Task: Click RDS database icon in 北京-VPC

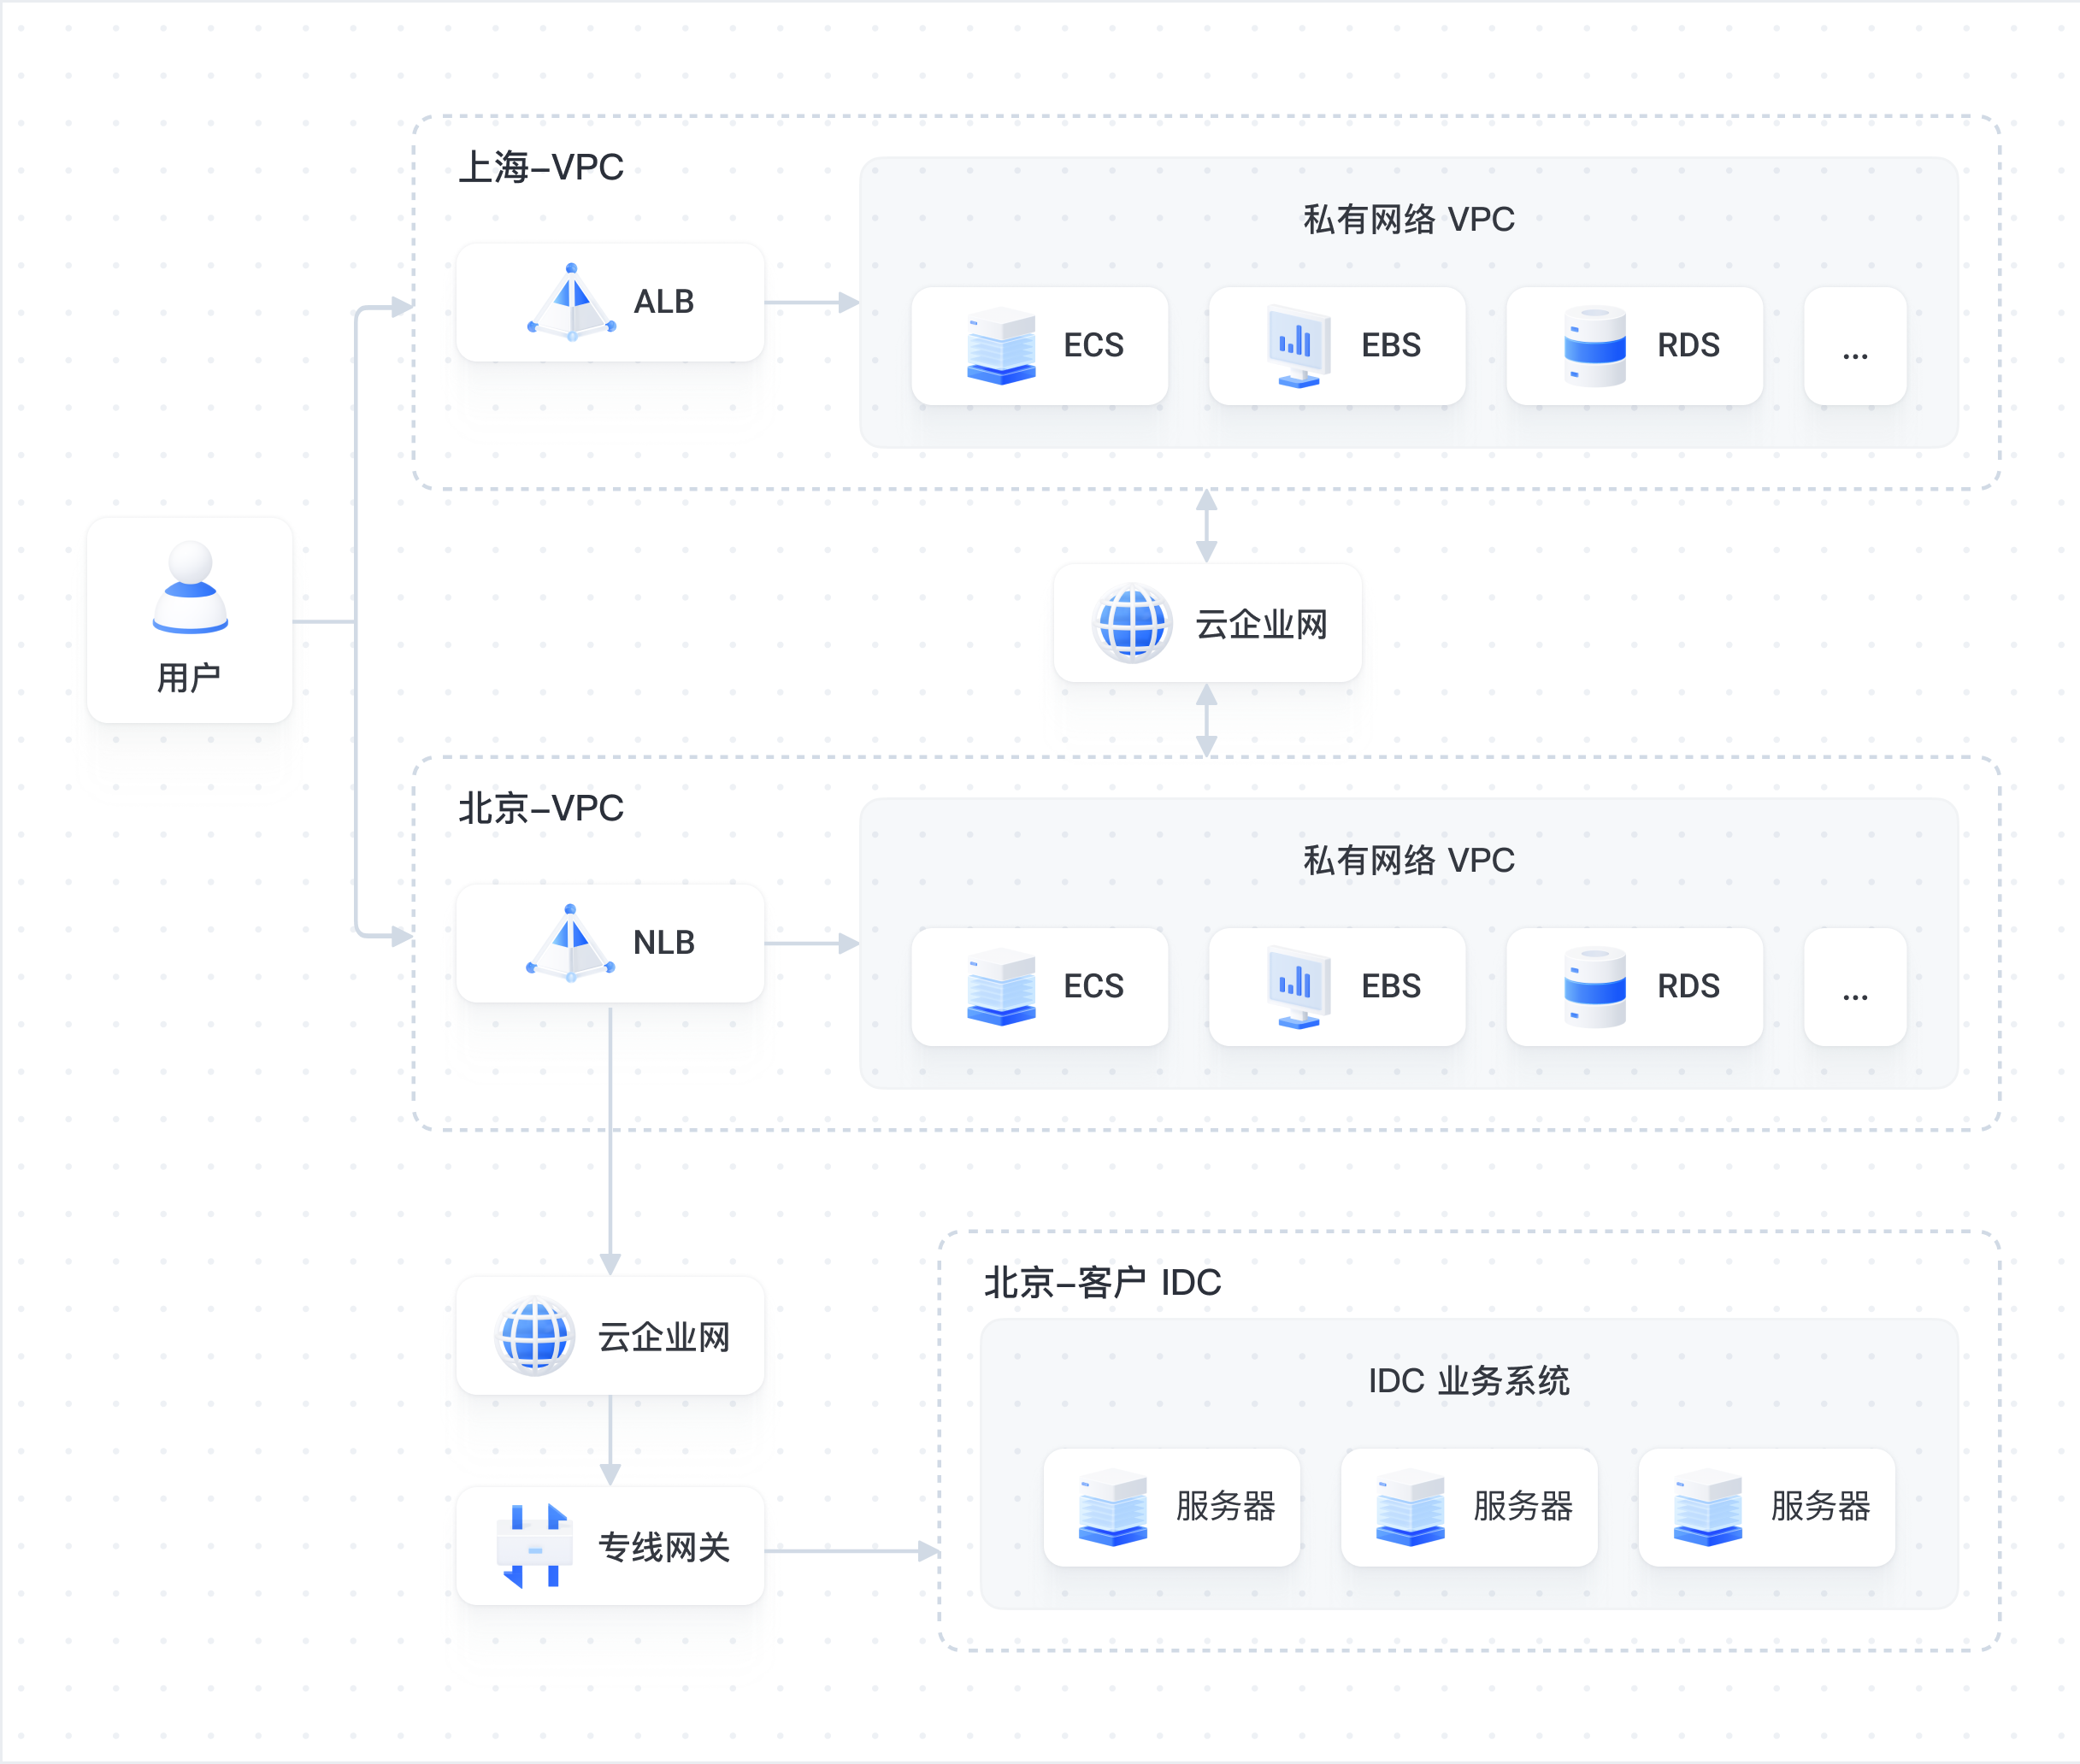Action: coord(1596,987)
